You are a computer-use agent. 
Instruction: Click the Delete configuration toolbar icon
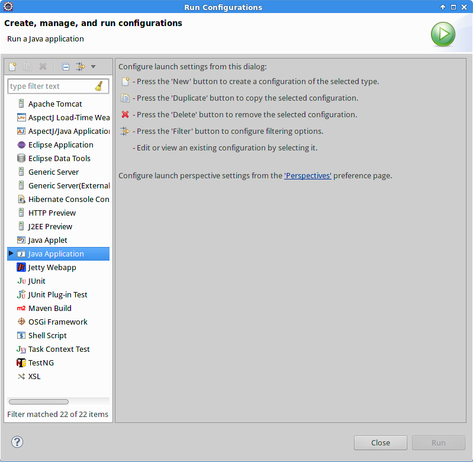pos(43,66)
